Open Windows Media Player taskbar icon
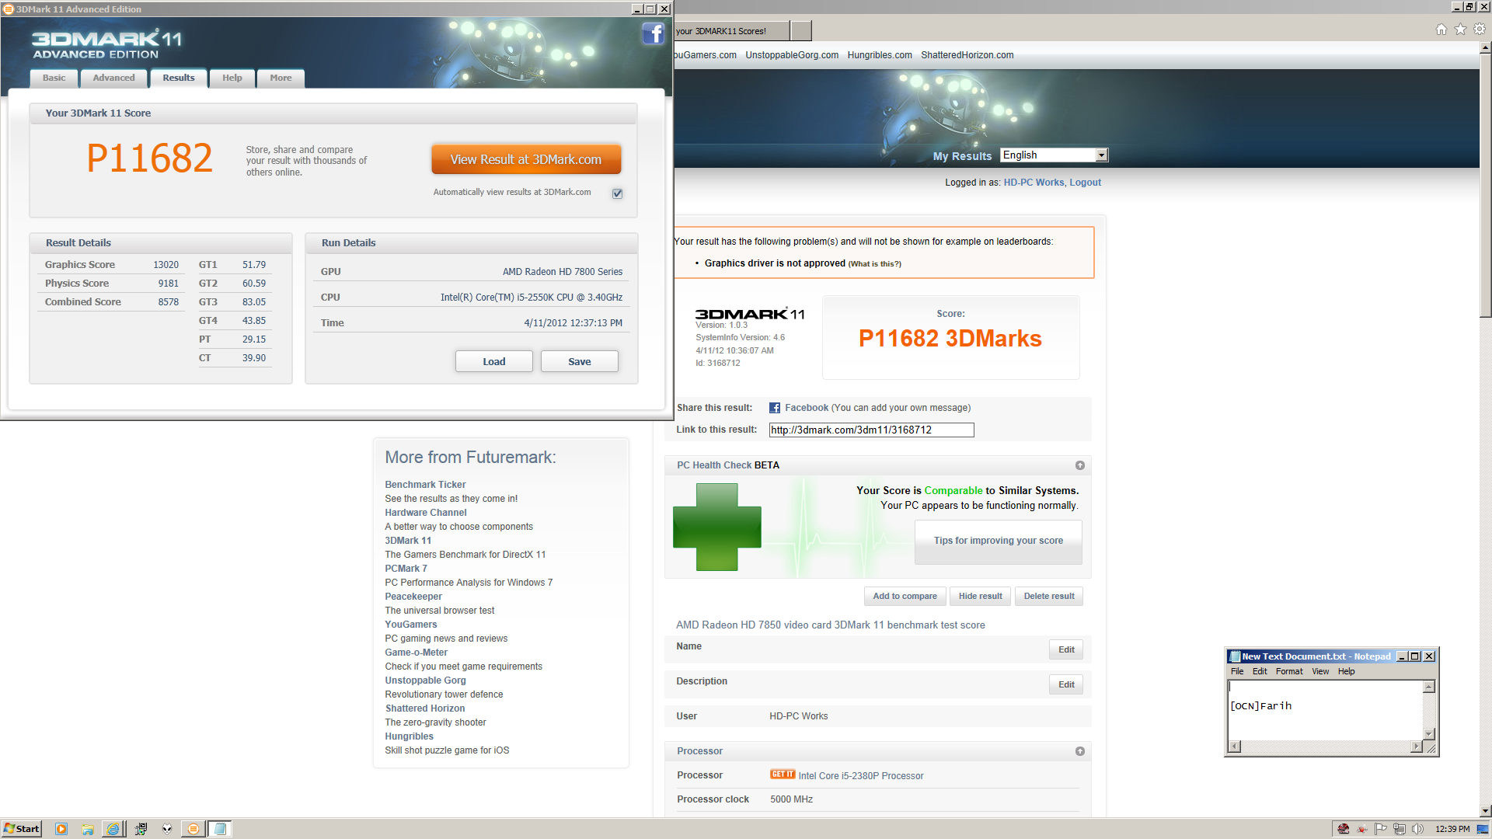This screenshot has height=839, width=1492. pyautogui.click(x=61, y=829)
